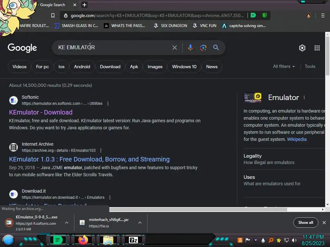Screen dimensions: 330x247
Task: Submit search with the magnifier icon
Action: coord(216,48)
